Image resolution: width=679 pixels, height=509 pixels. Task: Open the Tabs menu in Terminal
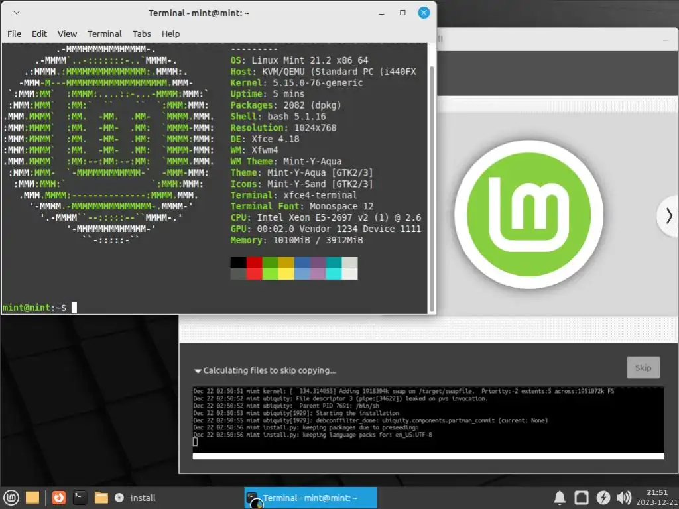tap(142, 34)
